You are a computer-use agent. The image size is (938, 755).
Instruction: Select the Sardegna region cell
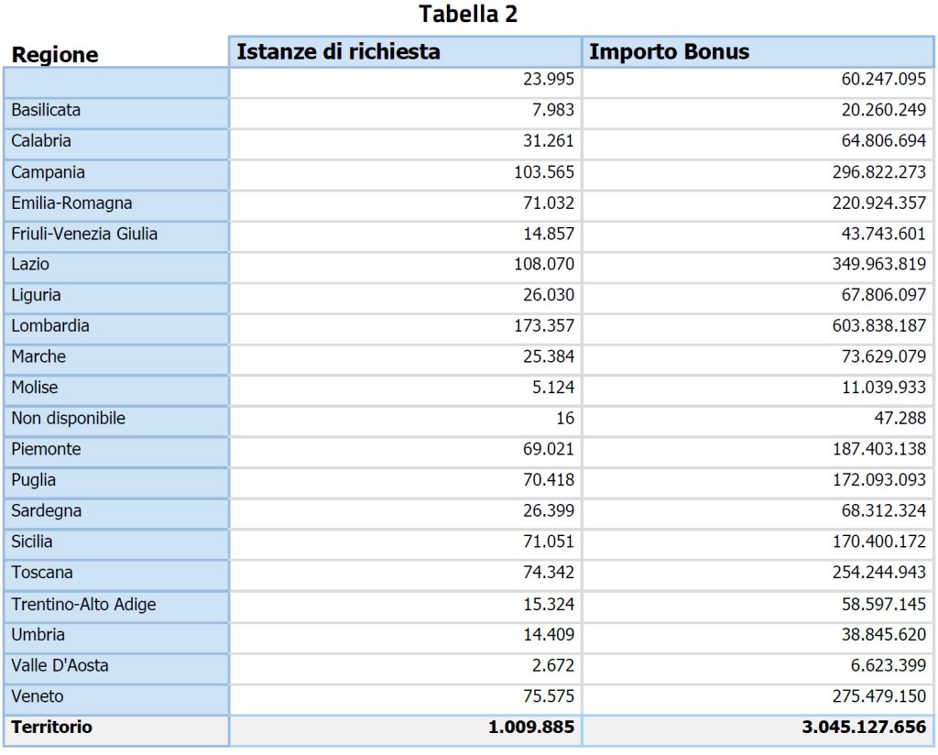click(x=48, y=511)
